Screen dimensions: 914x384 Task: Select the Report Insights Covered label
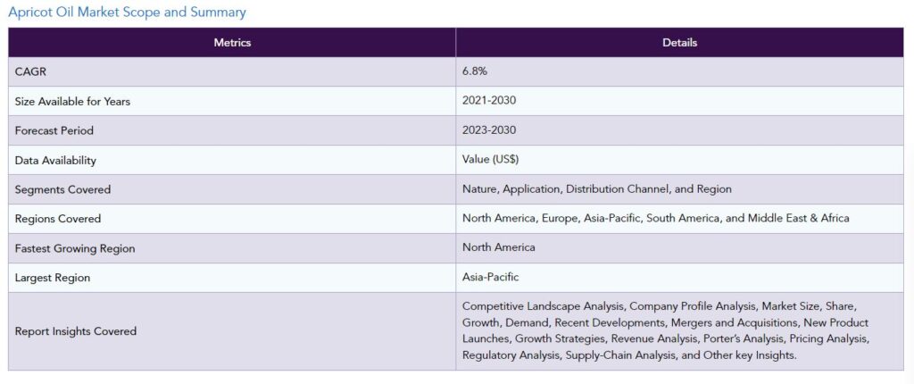pos(76,331)
